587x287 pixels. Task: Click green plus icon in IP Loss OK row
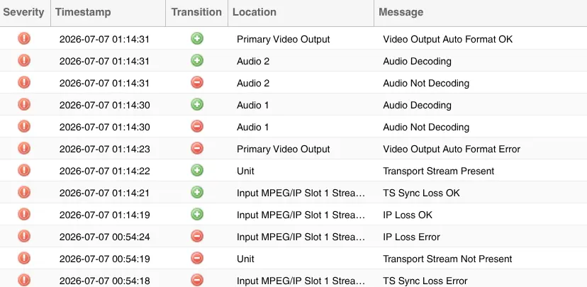click(x=197, y=215)
